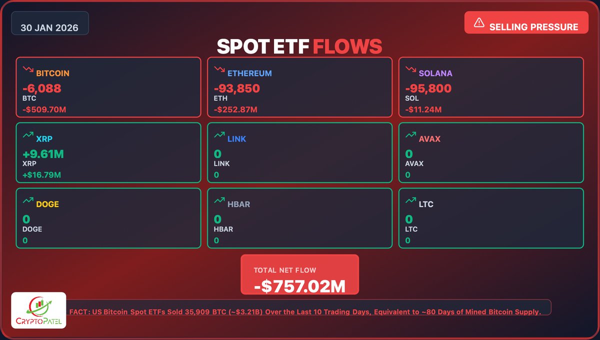Click the warning triangle icon
The image size is (600, 340).
click(x=479, y=22)
